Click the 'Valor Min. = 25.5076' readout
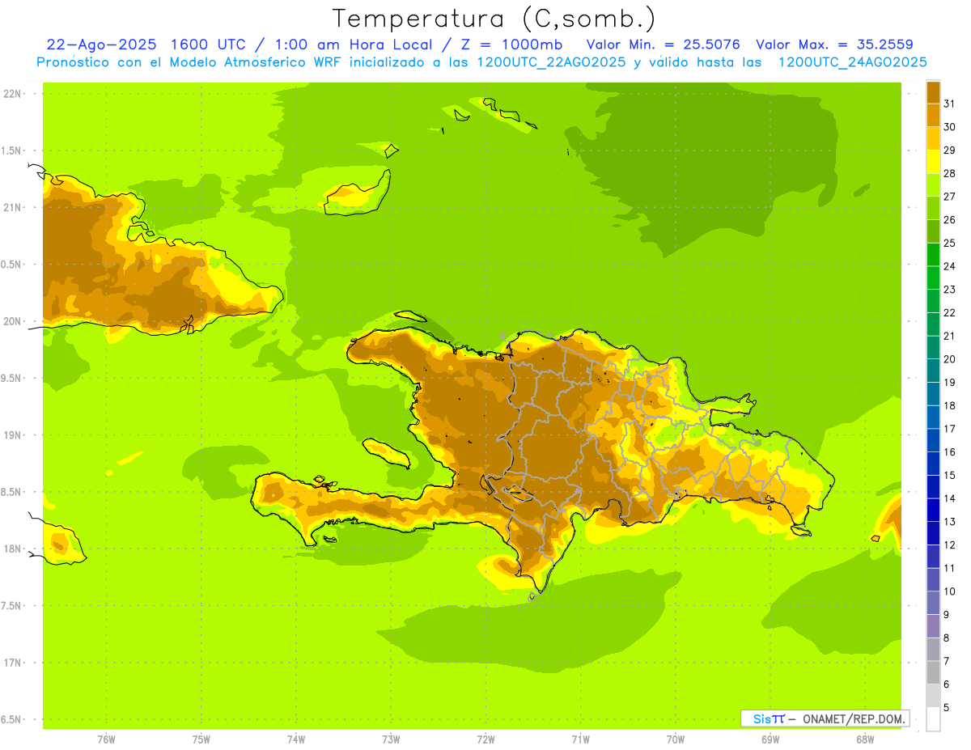 coord(663,44)
